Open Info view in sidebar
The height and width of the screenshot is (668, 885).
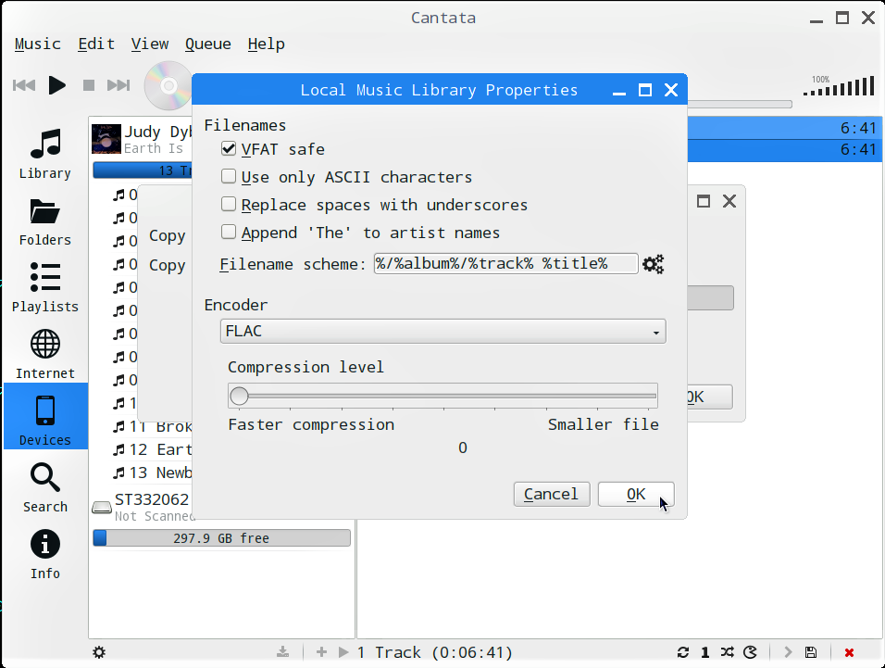45,554
